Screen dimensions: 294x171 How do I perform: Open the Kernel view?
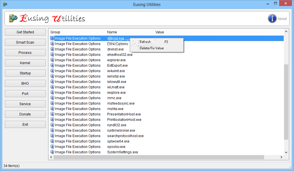25,63
